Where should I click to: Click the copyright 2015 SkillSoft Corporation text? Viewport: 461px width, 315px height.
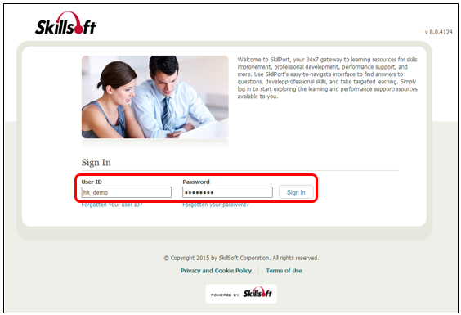point(241,258)
